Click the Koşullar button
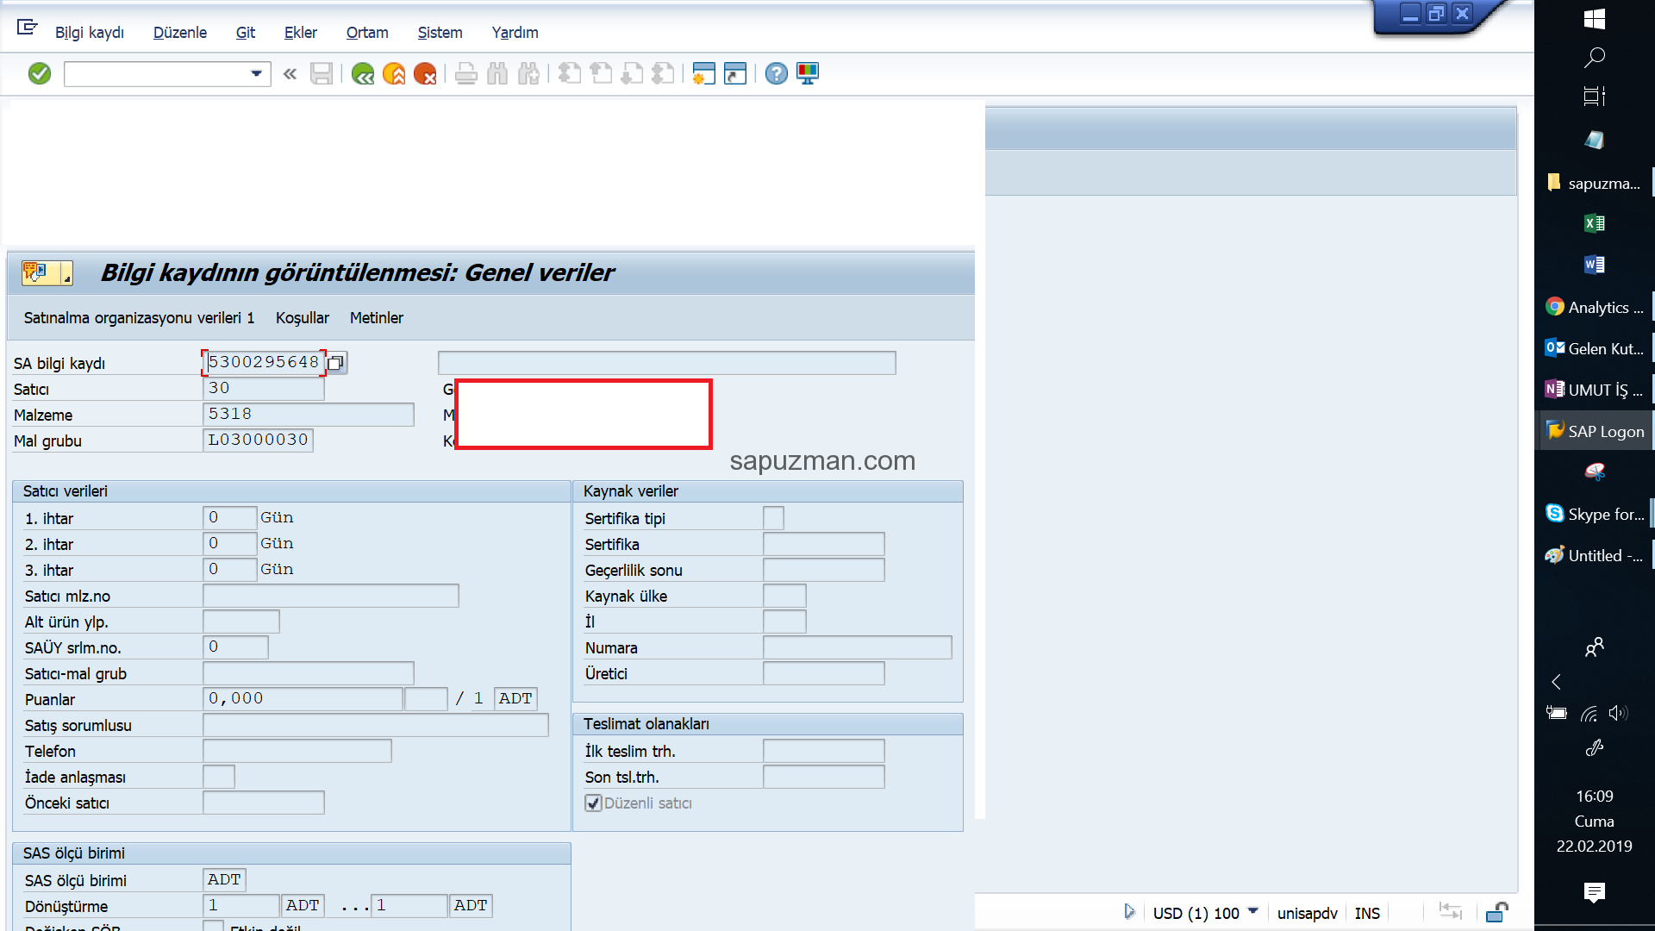 pyautogui.click(x=302, y=317)
